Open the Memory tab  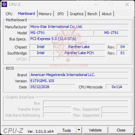(x=45, y=14)
